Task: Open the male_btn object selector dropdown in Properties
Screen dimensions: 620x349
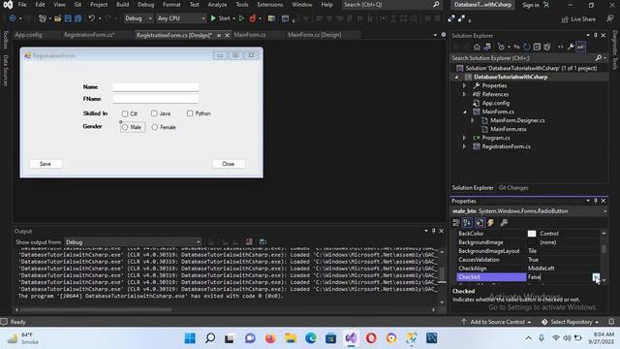Action: point(604,211)
